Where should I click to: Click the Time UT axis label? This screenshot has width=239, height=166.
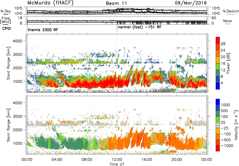click(117, 164)
